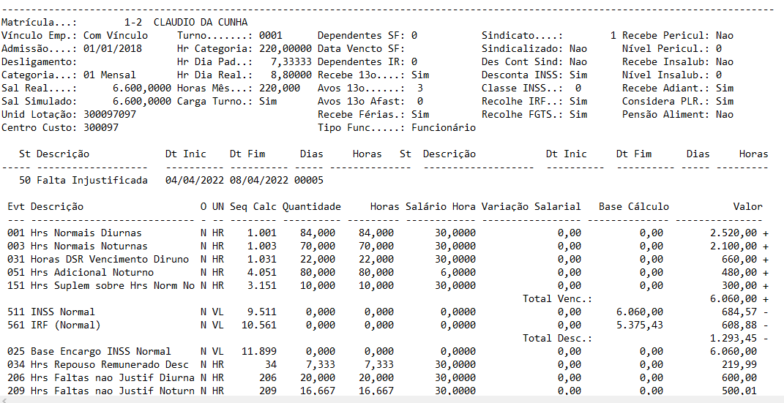Select the Dt Fim date 08/04/2022
The image size is (784, 403).
pos(259,180)
